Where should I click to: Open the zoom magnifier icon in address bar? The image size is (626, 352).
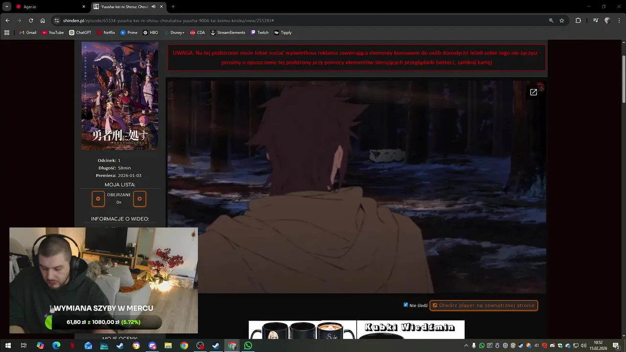point(551,21)
